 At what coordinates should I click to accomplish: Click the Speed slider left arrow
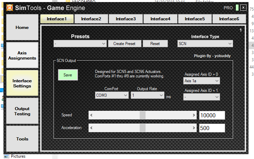(91, 115)
